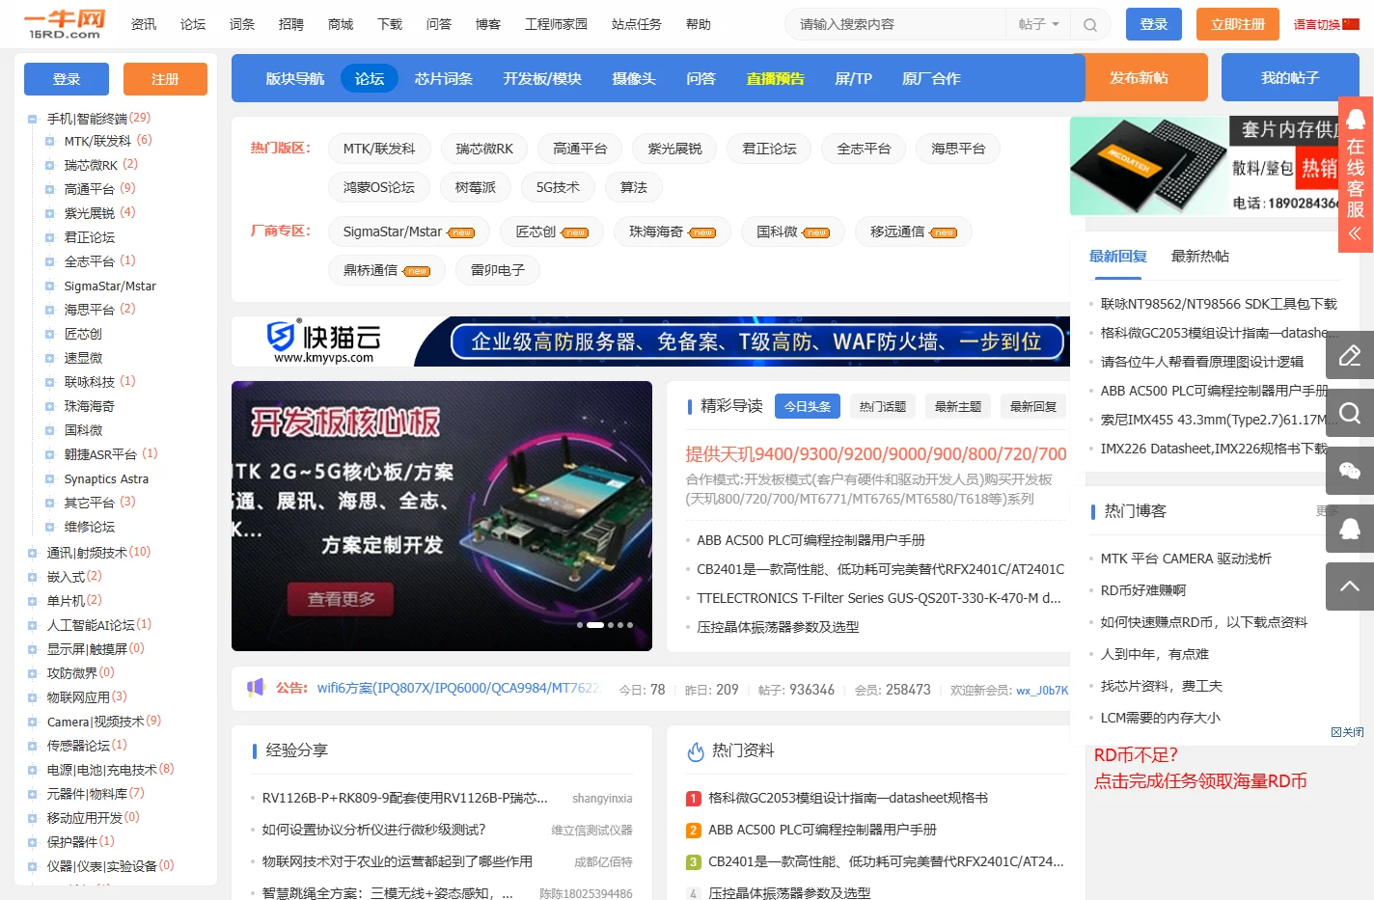Click the search magnifier icon in header
The height and width of the screenshot is (900, 1374).
(x=1090, y=25)
